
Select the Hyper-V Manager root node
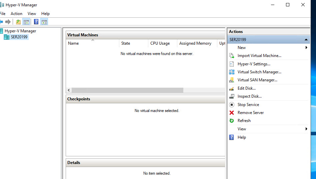[20, 31]
